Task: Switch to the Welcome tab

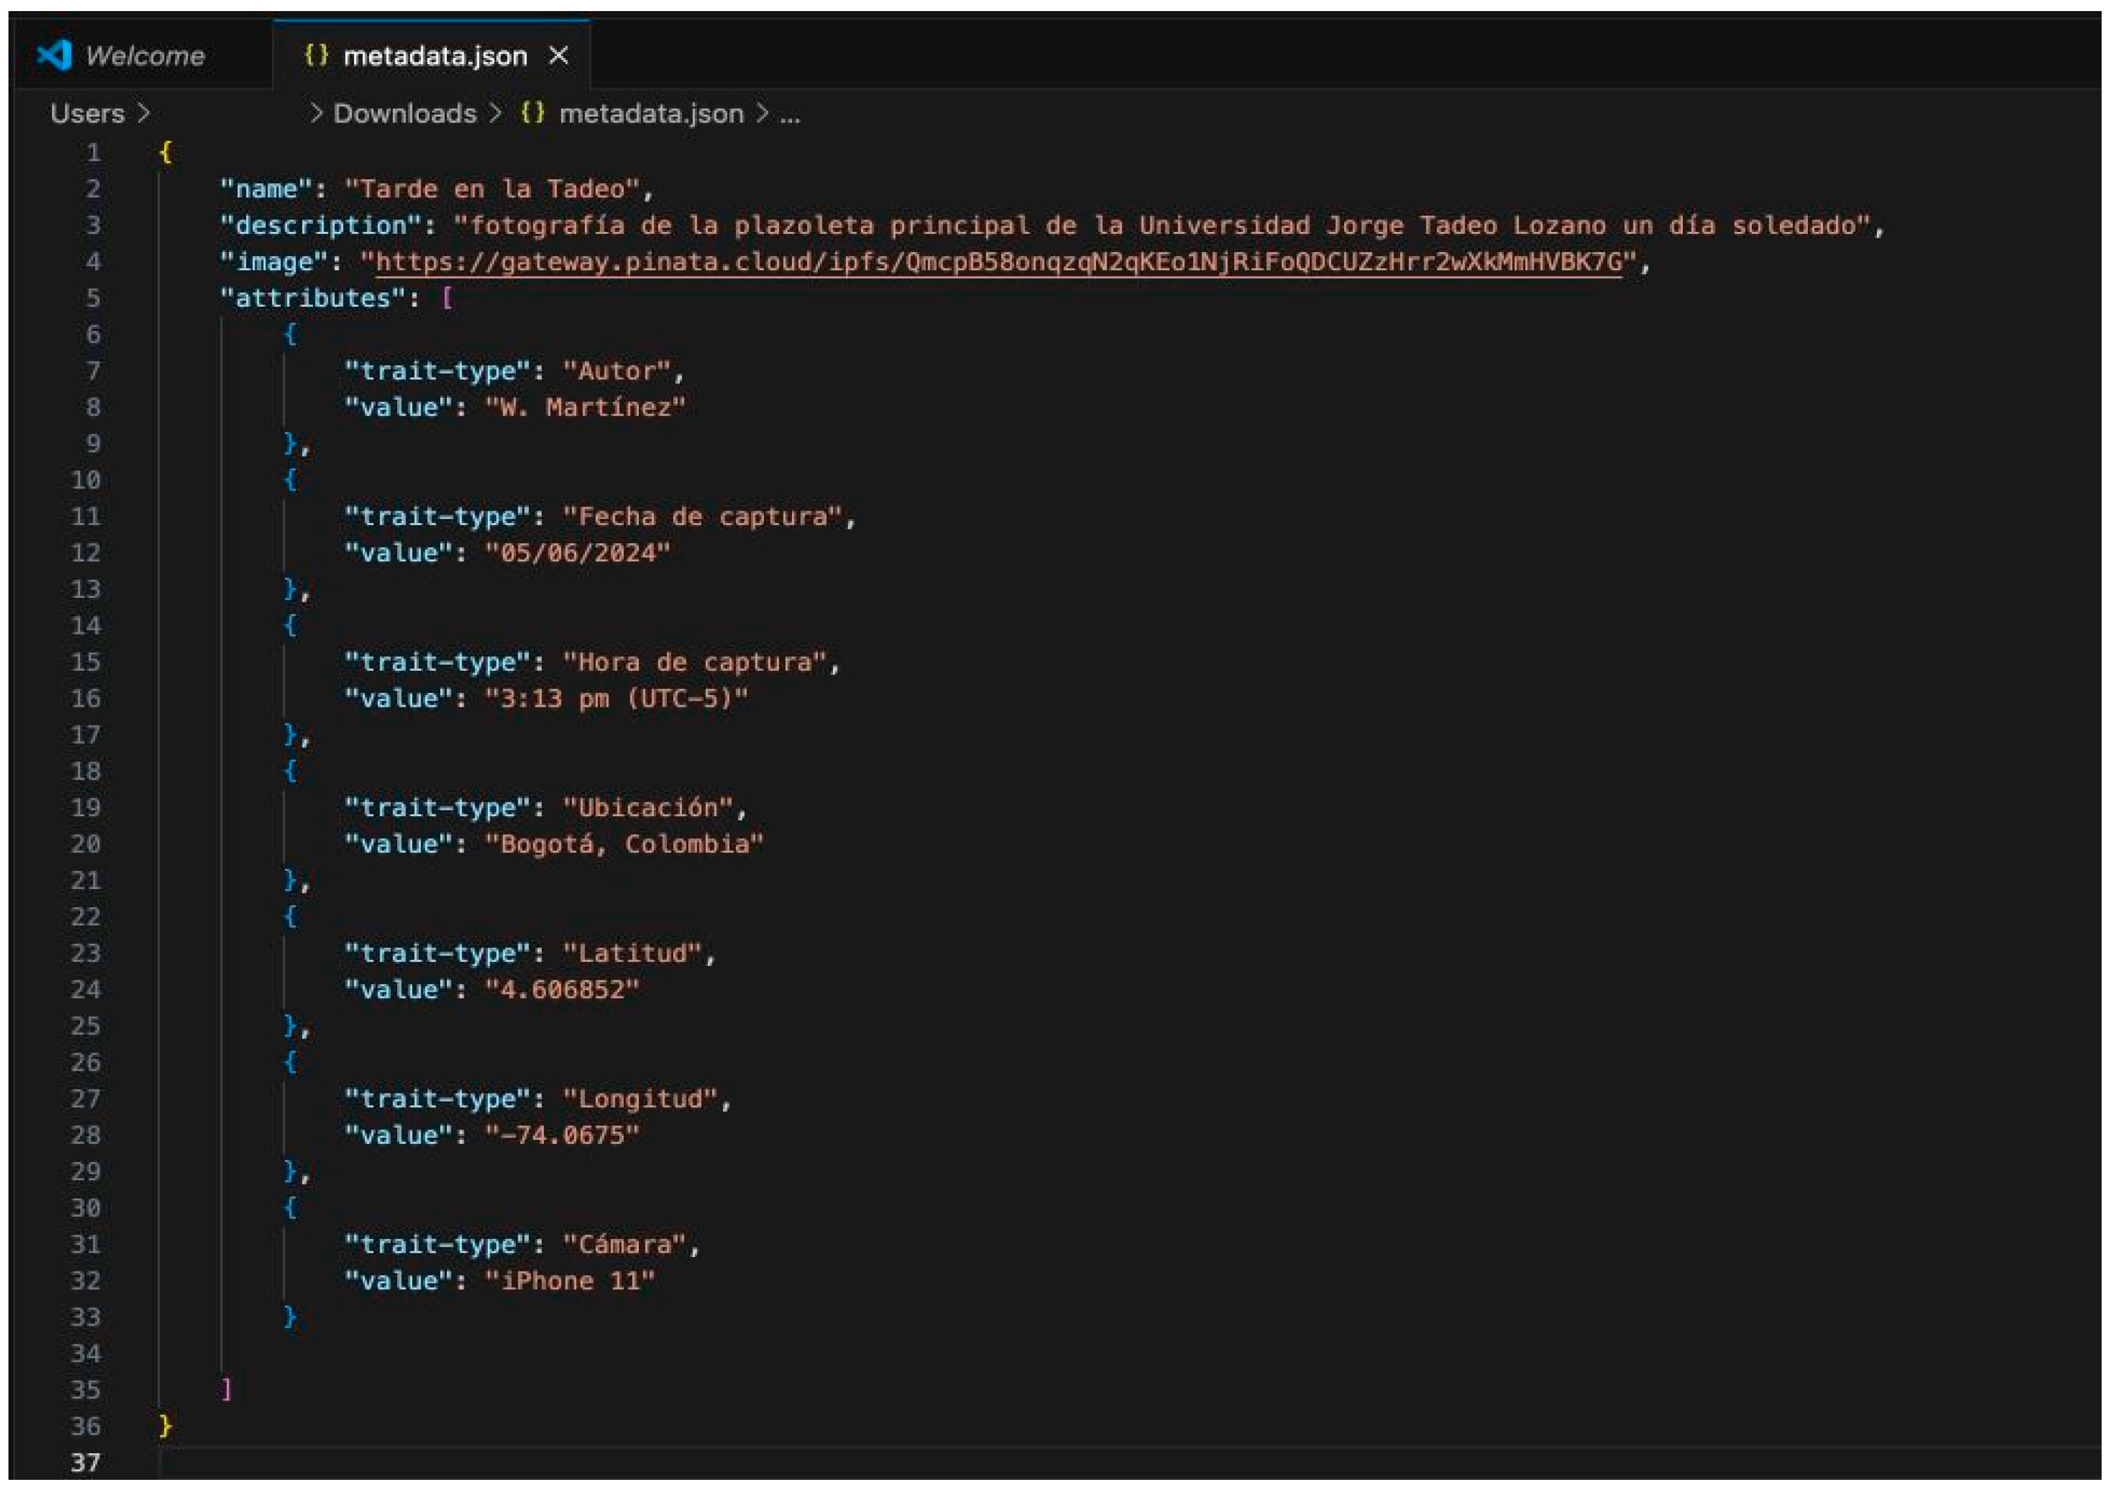Action: [145, 56]
